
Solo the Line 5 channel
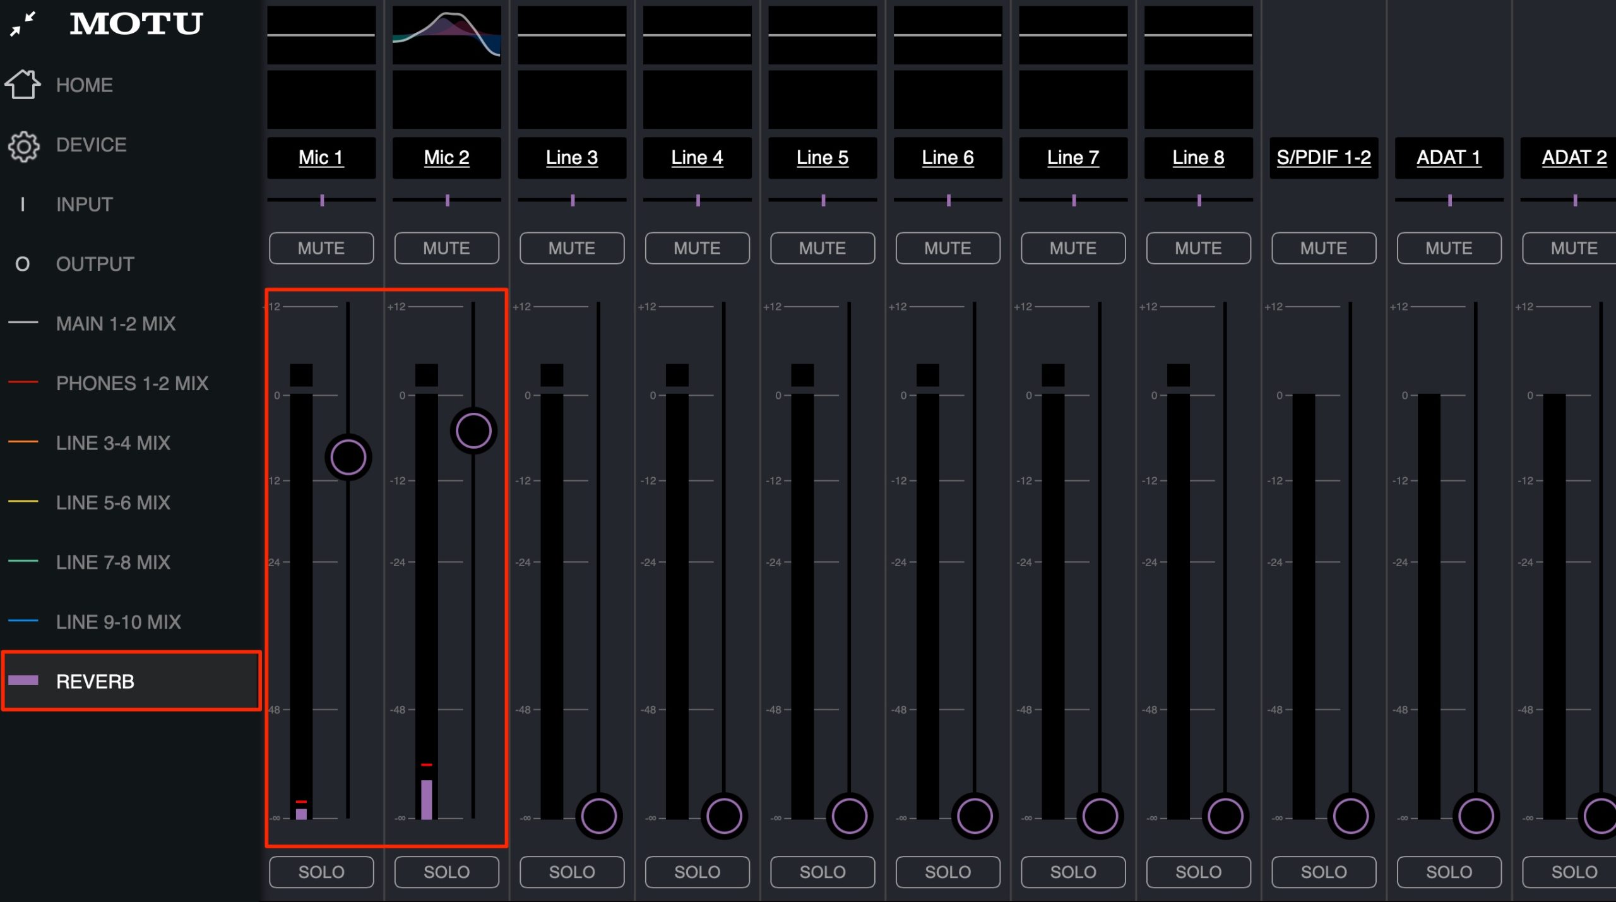[823, 872]
